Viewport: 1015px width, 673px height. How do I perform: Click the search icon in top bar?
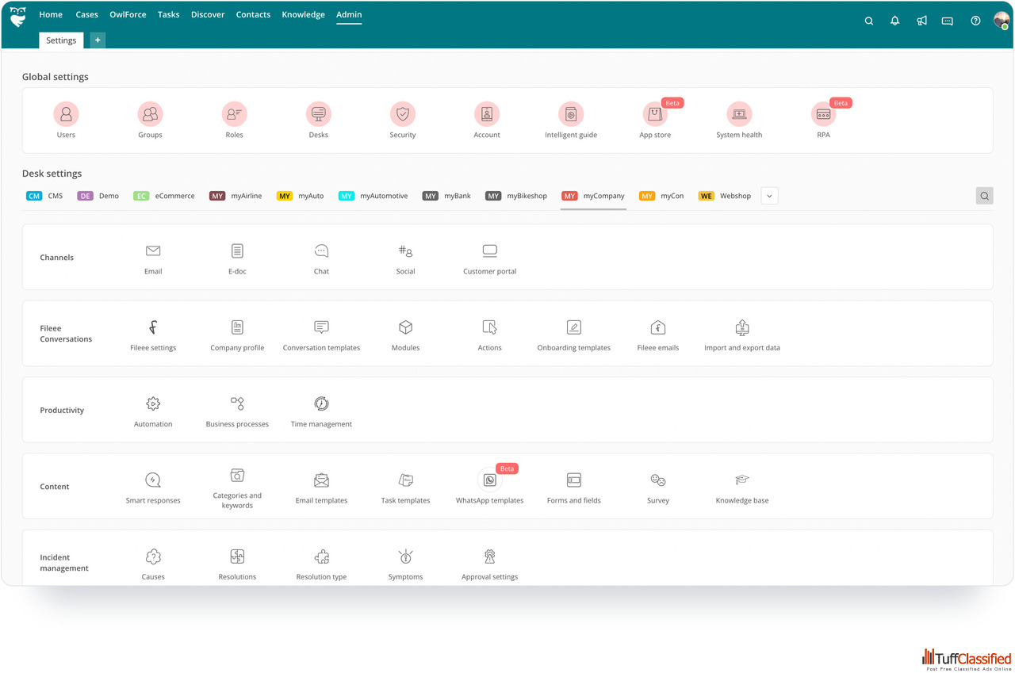point(869,21)
